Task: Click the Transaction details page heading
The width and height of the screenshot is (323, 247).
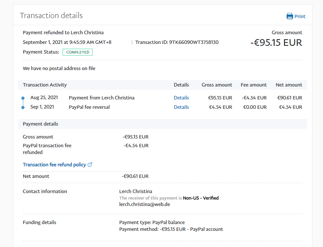Action: 51,15
